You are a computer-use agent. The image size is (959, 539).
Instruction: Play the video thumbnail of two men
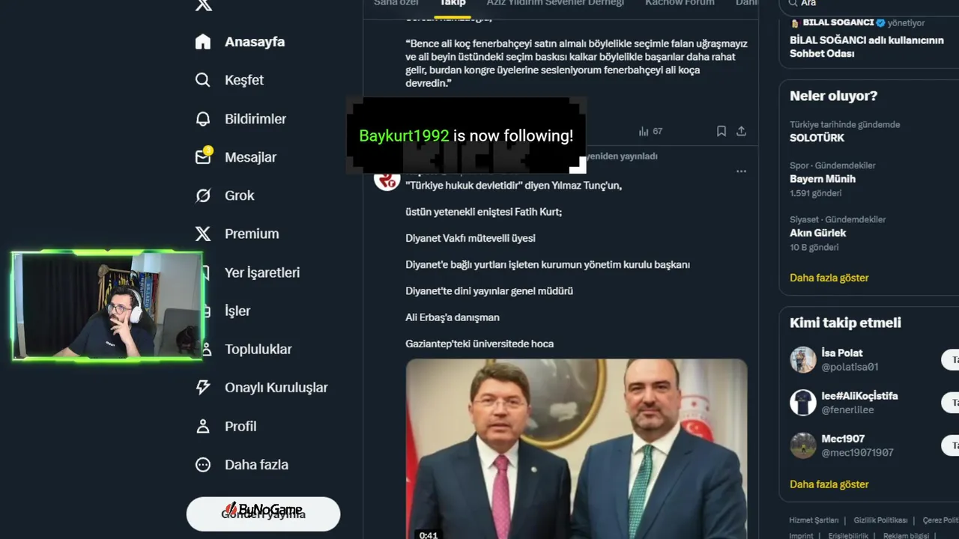[x=576, y=448]
